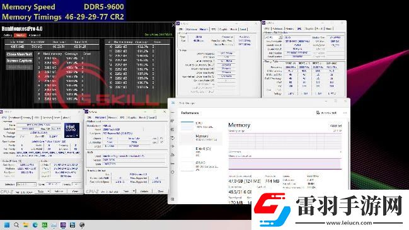The image size is (409, 230).
Task: Click Validate in CPU-Z Mainboard window
Action: [x=144, y=191]
